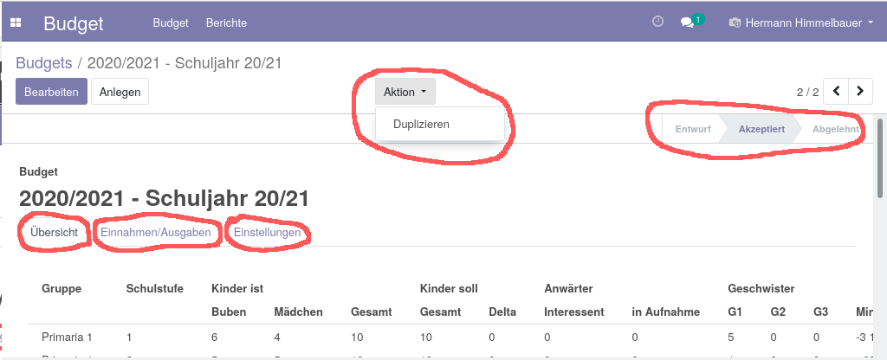Set status to Entwurf

click(693, 129)
